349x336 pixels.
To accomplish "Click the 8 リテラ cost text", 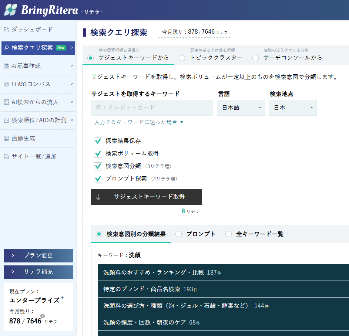I will pyautogui.click(x=190, y=211).
